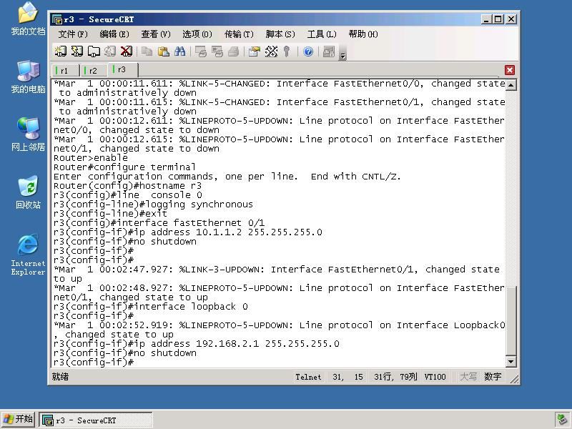Click the 我的电脑 desktop icon
The width and height of the screenshot is (572, 429).
[x=28, y=77]
